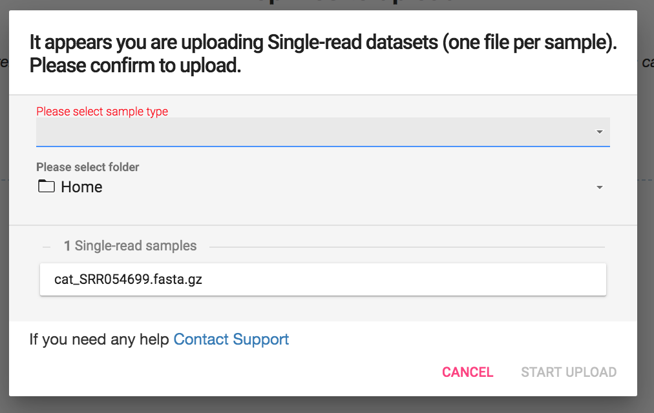Open the folder selection dropdown
The width and height of the screenshot is (654, 413).
[323, 187]
